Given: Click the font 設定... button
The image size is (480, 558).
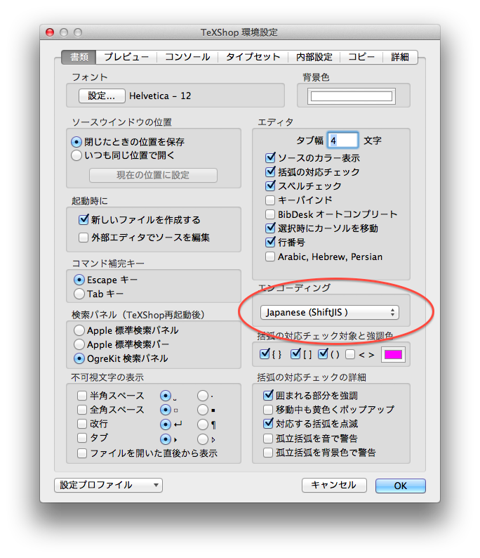Looking at the screenshot, I should tap(102, 96).
